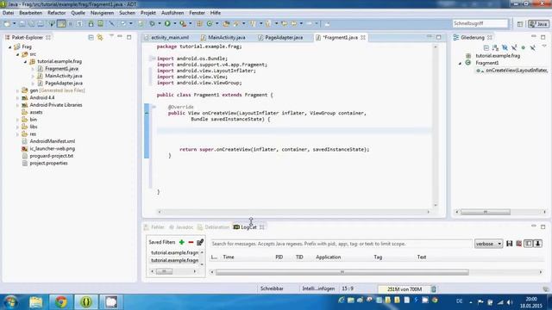The height and width of the screenshot is (310, 552).
Task: Click the LogCat message search field
Action: coord(341,244)
